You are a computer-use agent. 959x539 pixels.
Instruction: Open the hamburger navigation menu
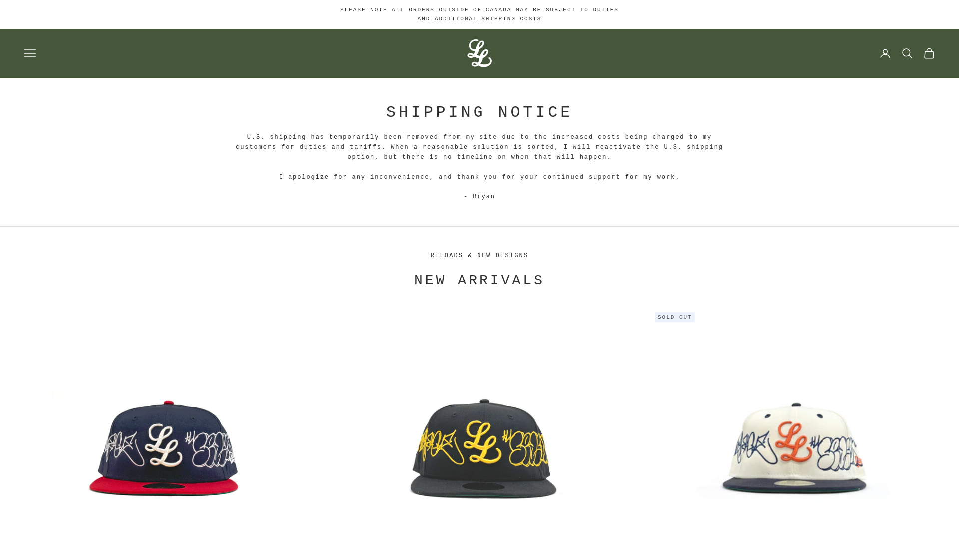30,53
